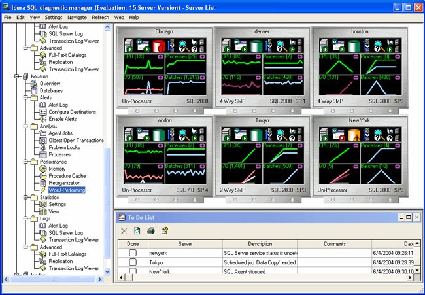The height and width of the screenshot is (295, 425).
Task: Click tree horizontal scrollbar right arrow
Action: 100,279
